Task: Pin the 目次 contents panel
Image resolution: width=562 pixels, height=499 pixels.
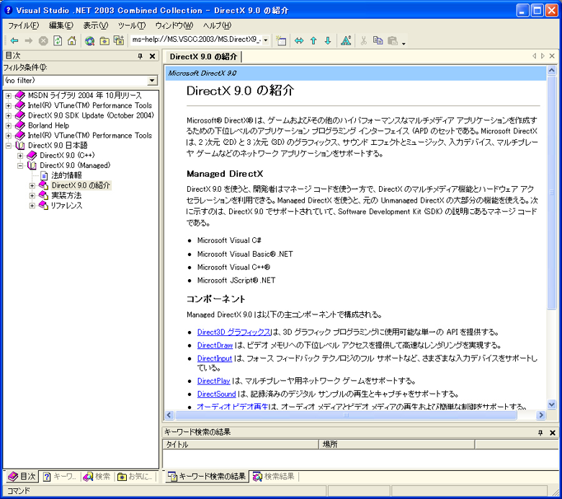Action: tap(140, 56)
